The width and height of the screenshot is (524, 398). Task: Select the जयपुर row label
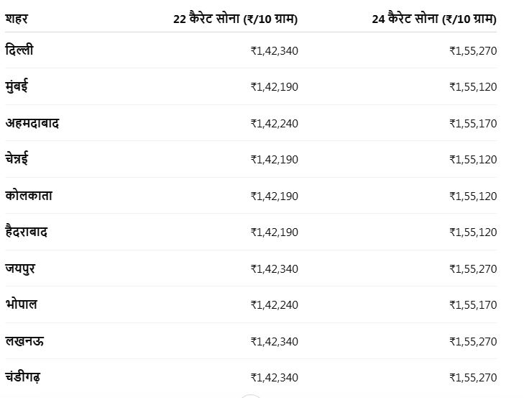coord(20,268)
